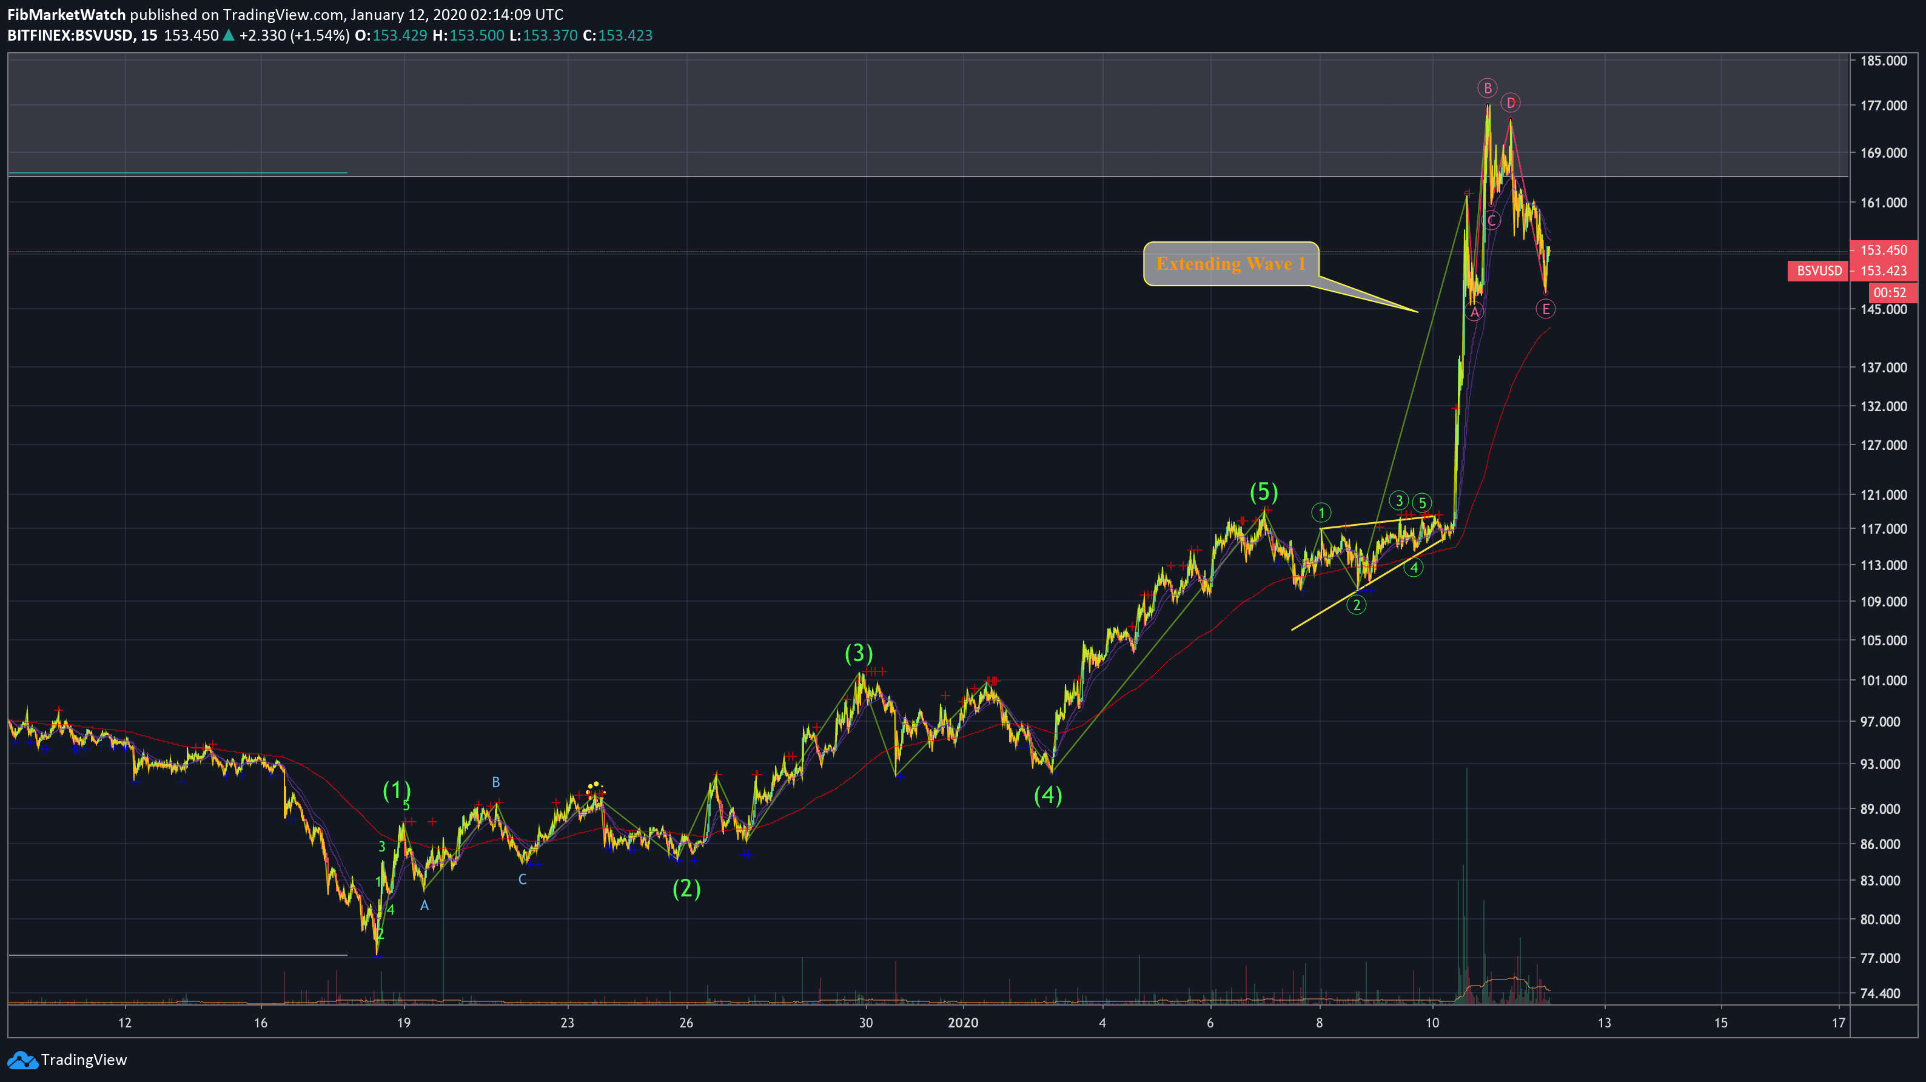Click 185.000 on the price axis

coord(1884,61)
